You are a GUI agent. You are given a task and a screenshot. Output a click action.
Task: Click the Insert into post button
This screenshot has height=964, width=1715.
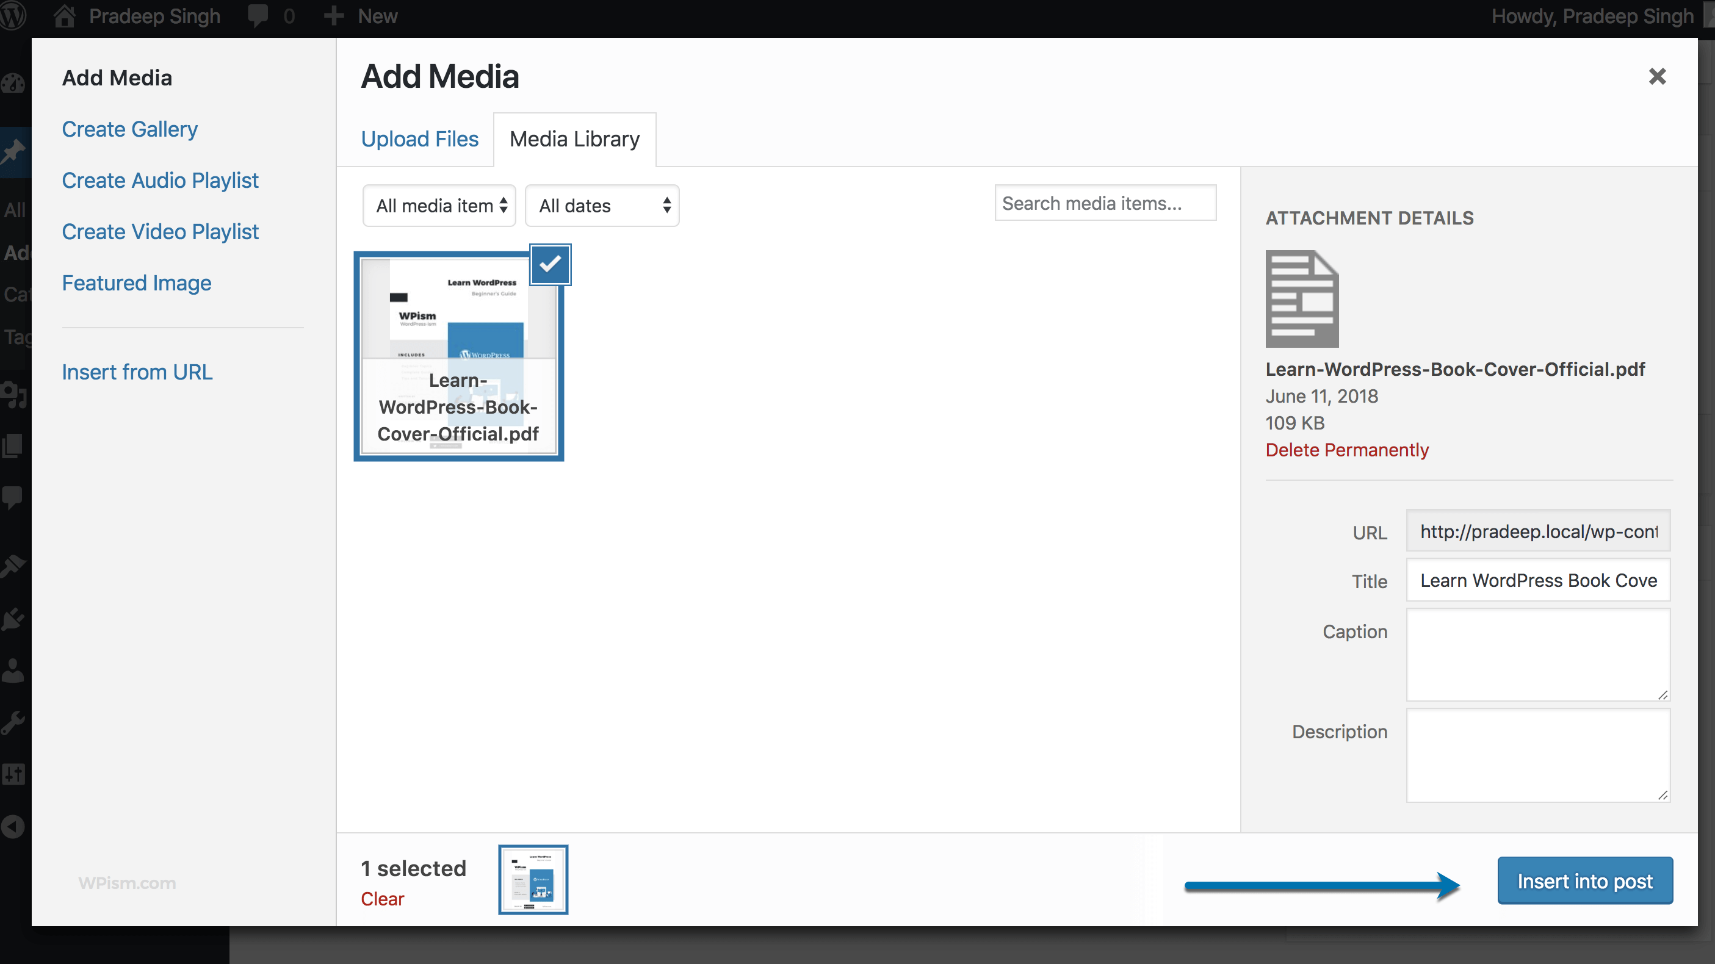(x=1584, y=880)
